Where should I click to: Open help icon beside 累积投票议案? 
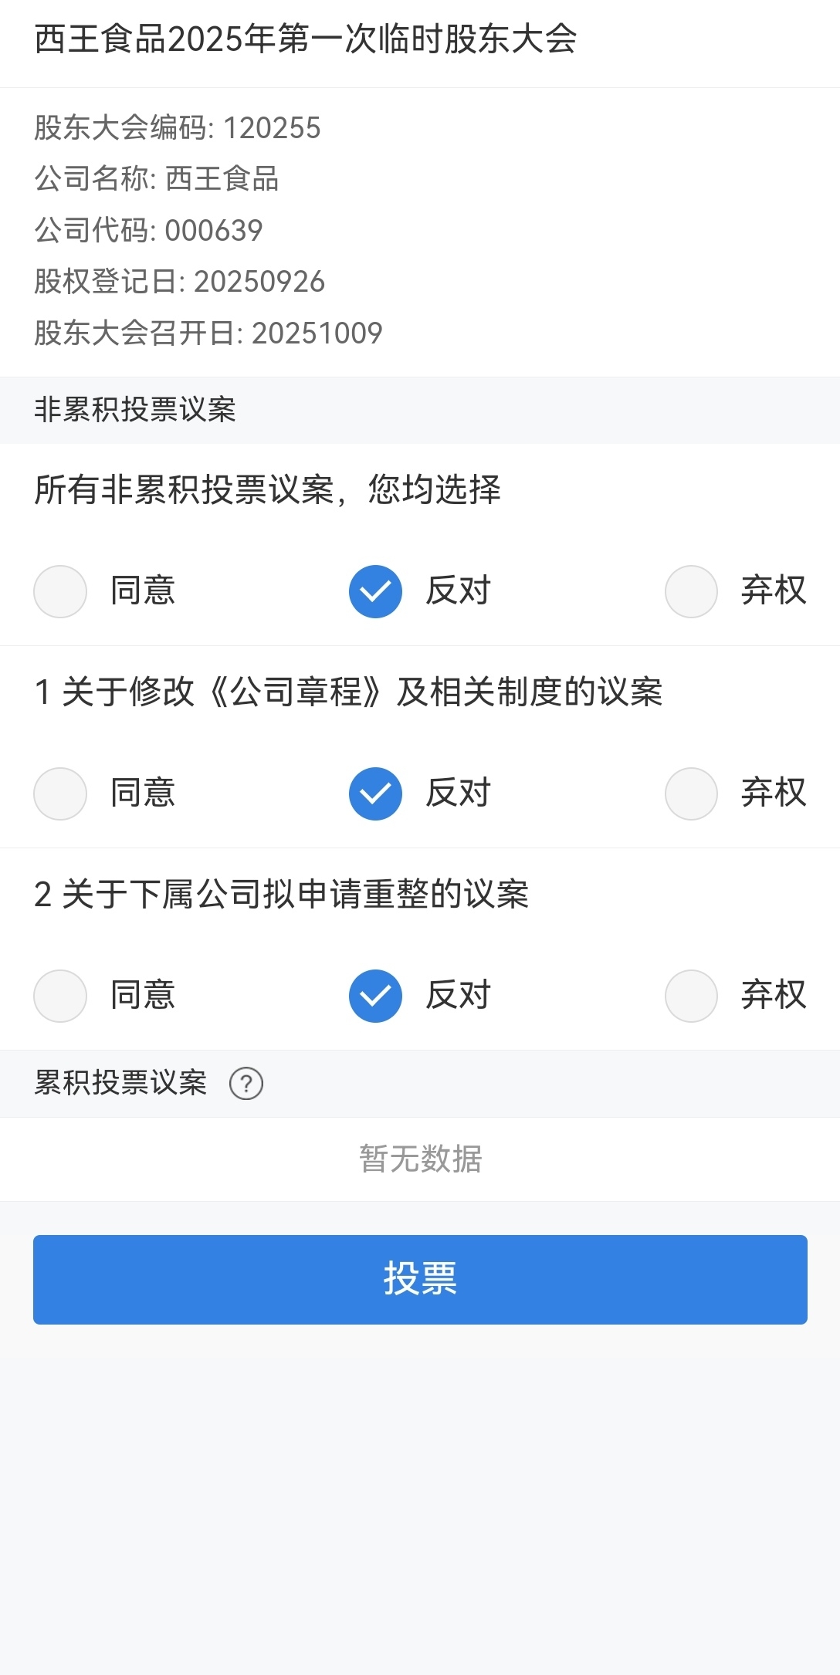(246, 1084)
